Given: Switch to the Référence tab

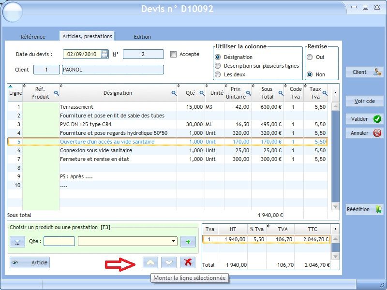Looking at the screenshot, I should (33, 37).
